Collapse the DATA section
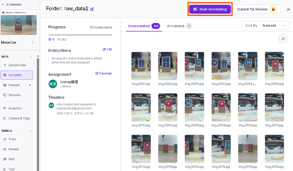 point(31,57)
